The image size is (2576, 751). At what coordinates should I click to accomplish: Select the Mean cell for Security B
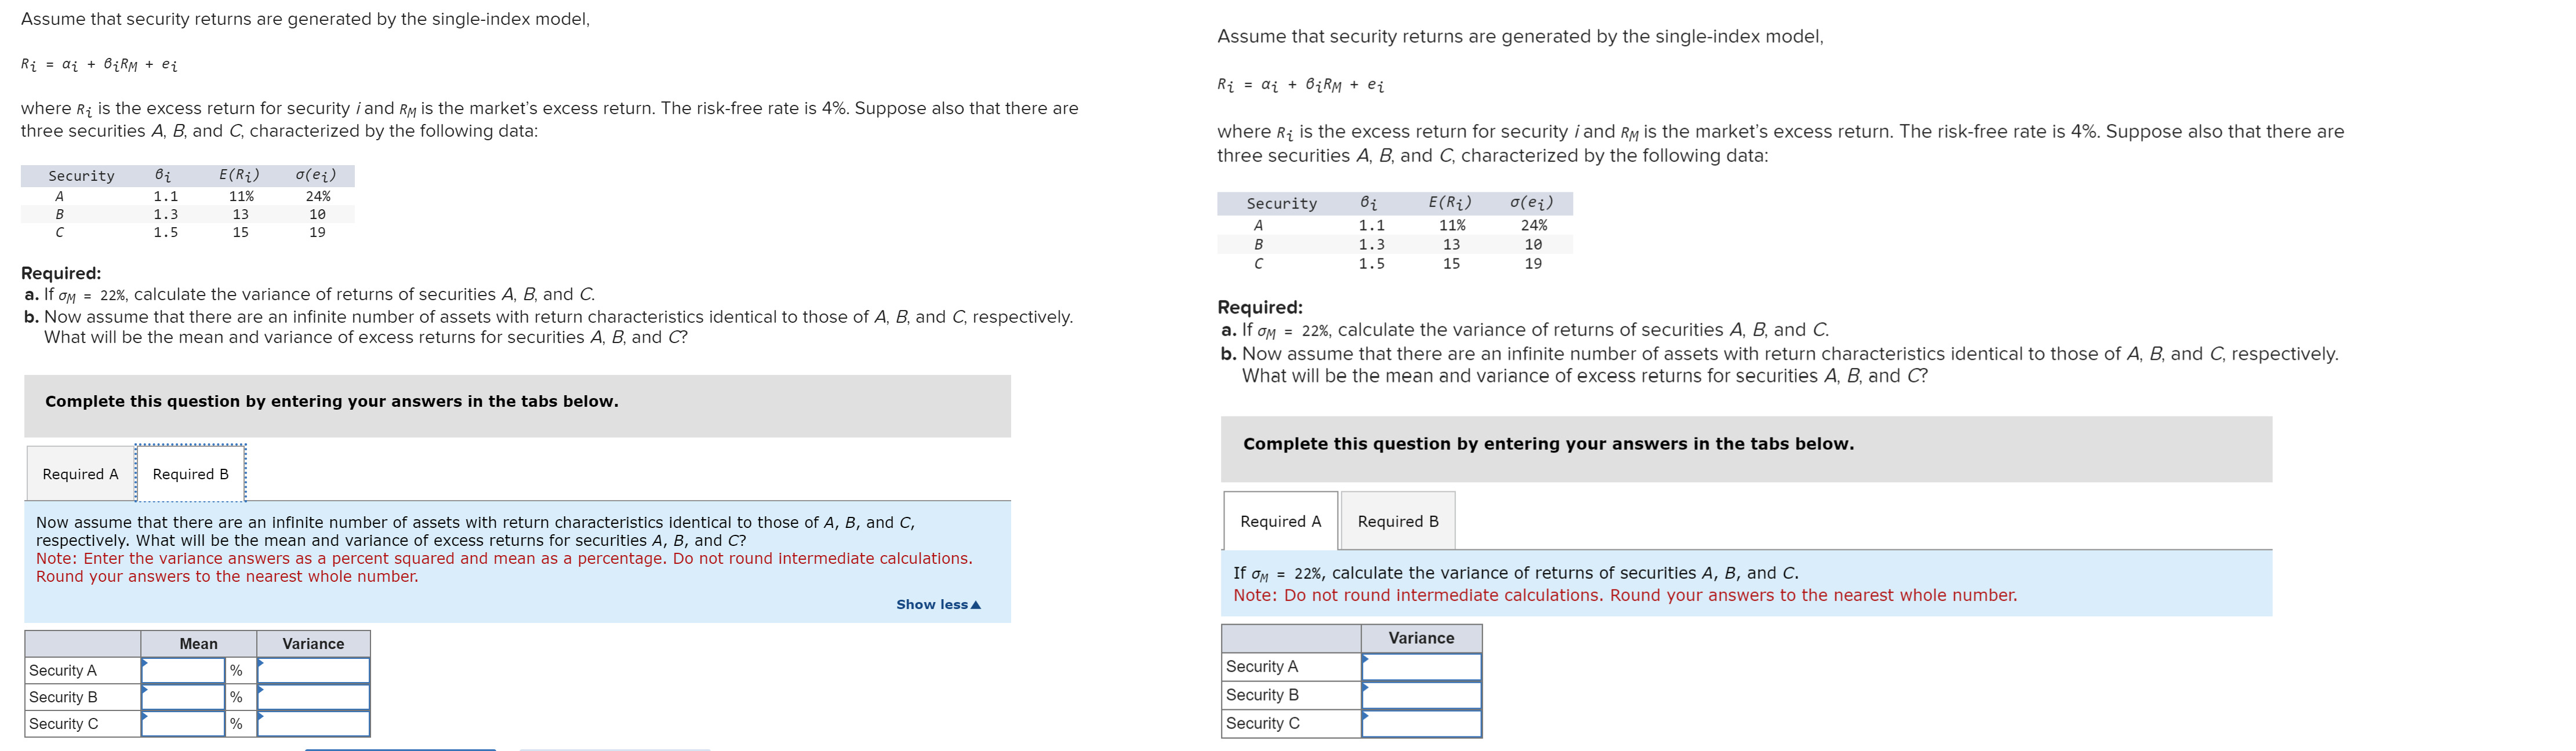point(185,696)
